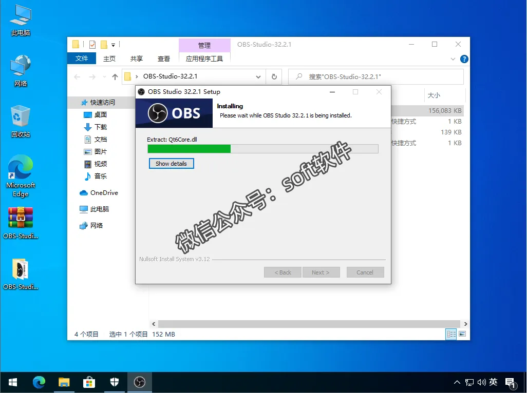The width and height of the screenshot is (527, 393).
Task: Click the OBS logo banner in Setup
Action: 174,113
